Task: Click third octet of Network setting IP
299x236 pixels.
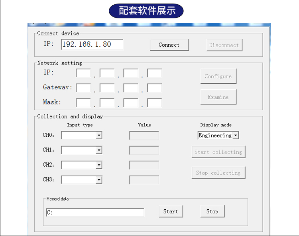Action: tap(131, 73)
